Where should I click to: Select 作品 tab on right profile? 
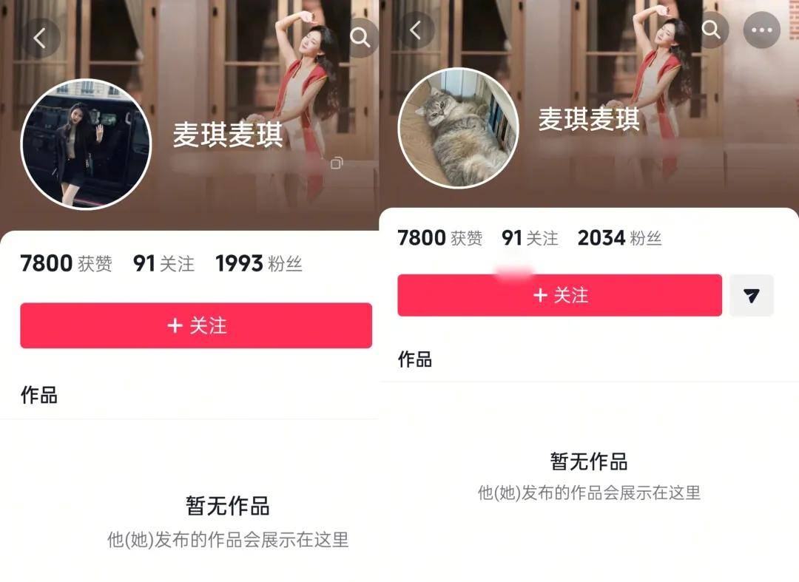click(x=415, y=359)
